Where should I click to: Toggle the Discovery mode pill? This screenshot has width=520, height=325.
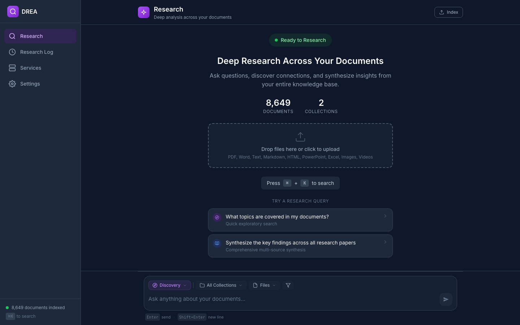click(x=169, y=285)
